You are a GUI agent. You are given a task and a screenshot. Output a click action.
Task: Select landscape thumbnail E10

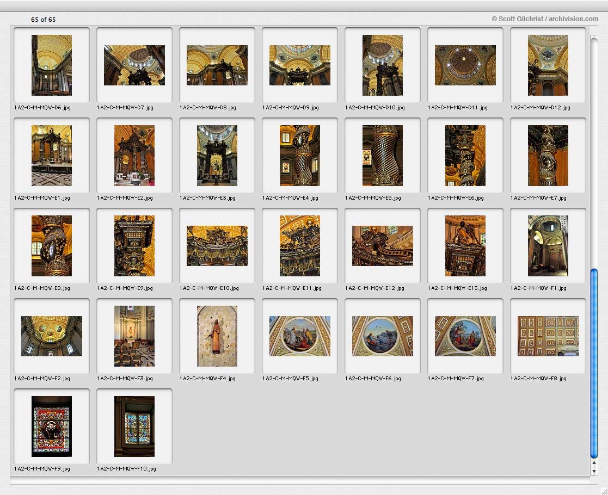(217, 246)
